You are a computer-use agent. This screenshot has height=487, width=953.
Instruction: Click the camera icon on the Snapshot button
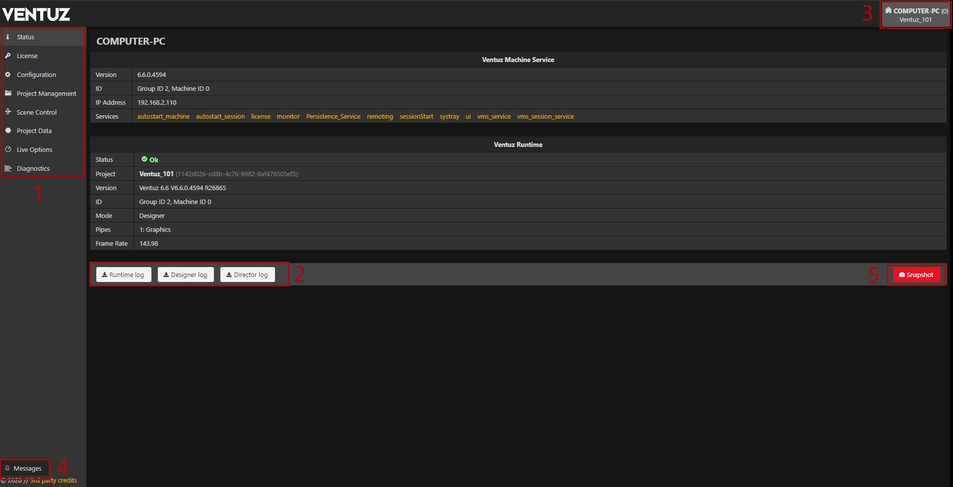(x=902, y=275)
